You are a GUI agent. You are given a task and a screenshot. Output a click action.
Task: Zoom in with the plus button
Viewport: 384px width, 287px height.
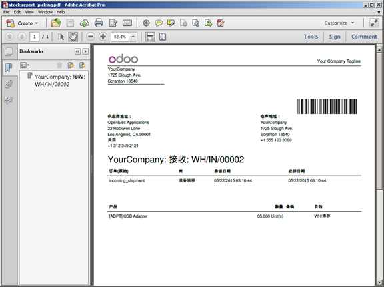click(103, 37)
